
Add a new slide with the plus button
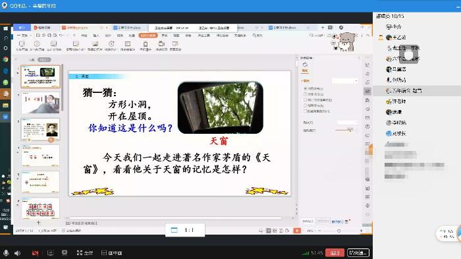[x=38, y=223]
